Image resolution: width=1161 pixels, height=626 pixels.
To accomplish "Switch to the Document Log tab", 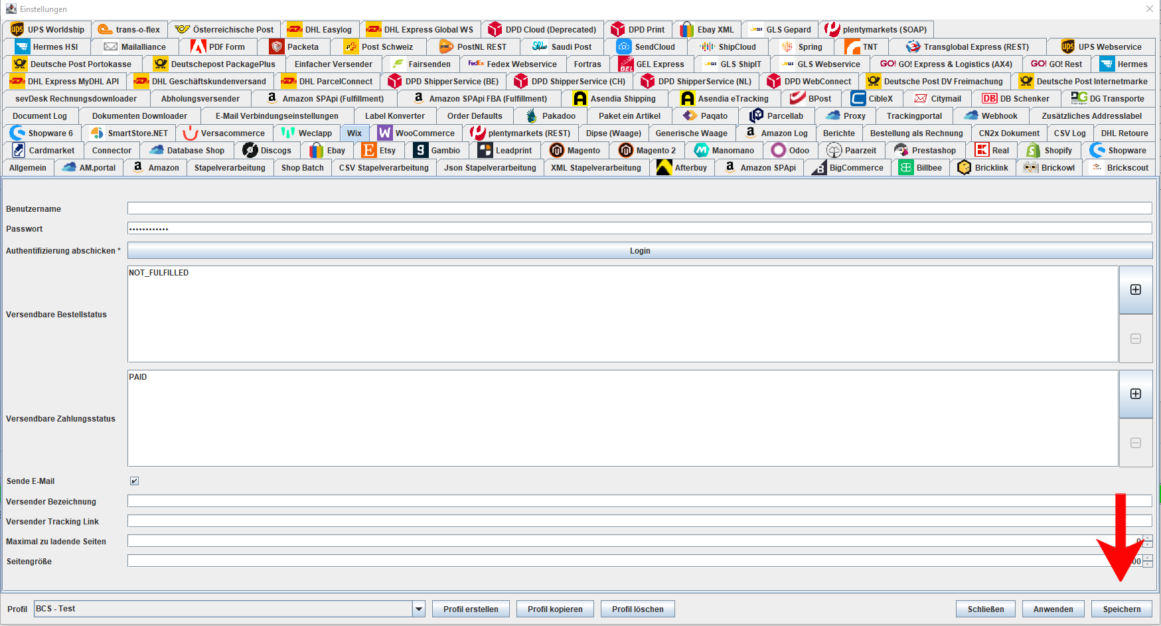I will [x=40, y=116].
